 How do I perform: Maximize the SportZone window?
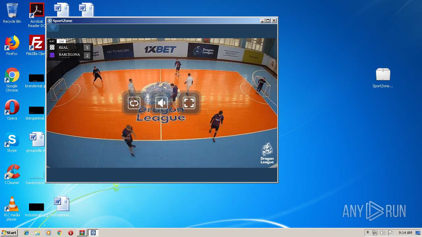268,21
